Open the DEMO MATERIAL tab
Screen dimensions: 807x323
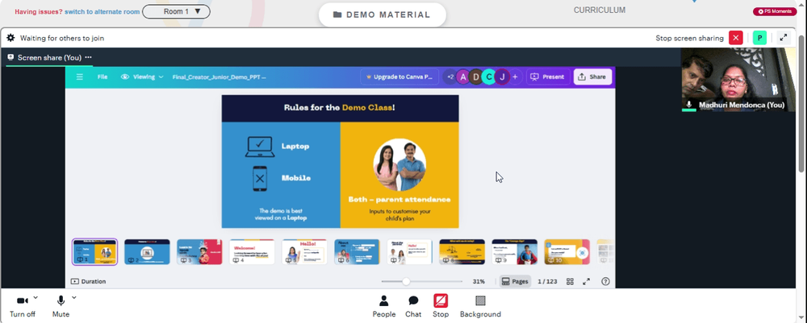tap(382, 14)
